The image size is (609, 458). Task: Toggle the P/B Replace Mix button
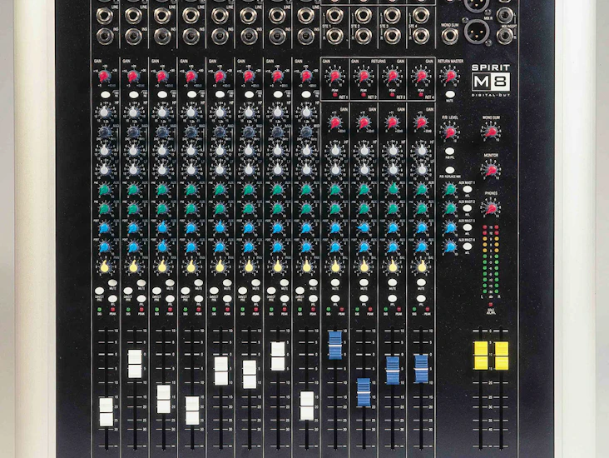click(450, 170)
